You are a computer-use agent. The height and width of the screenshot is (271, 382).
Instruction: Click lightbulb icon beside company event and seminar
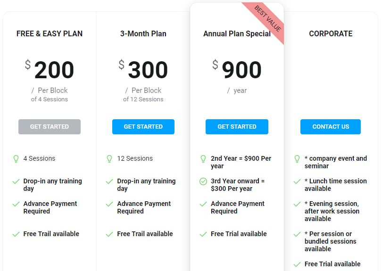(297, 159)
